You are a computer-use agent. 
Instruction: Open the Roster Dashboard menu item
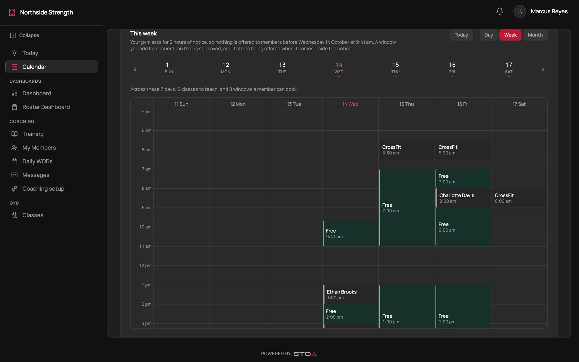(51, 107)
